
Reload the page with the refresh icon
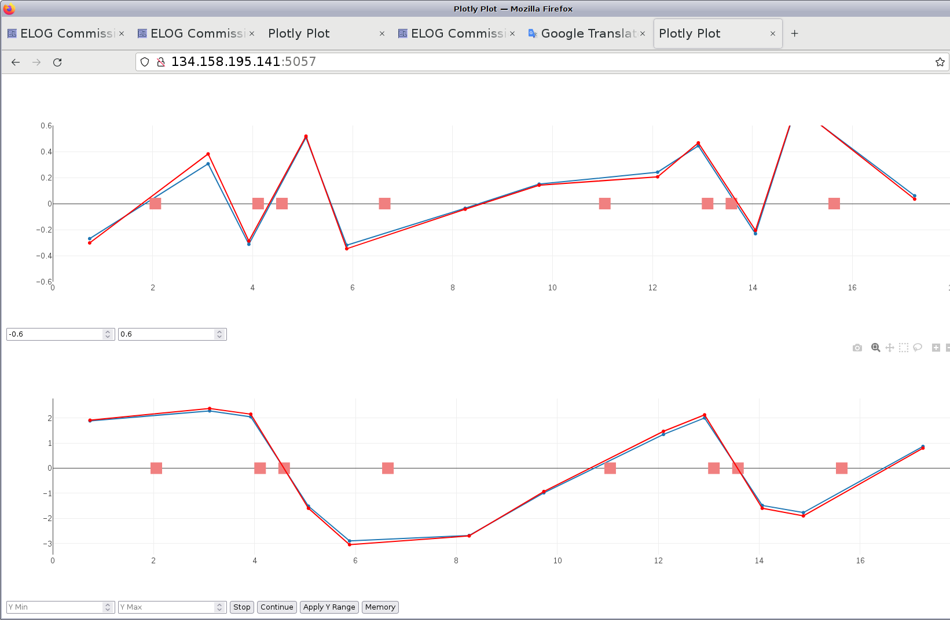pos(57,62)
